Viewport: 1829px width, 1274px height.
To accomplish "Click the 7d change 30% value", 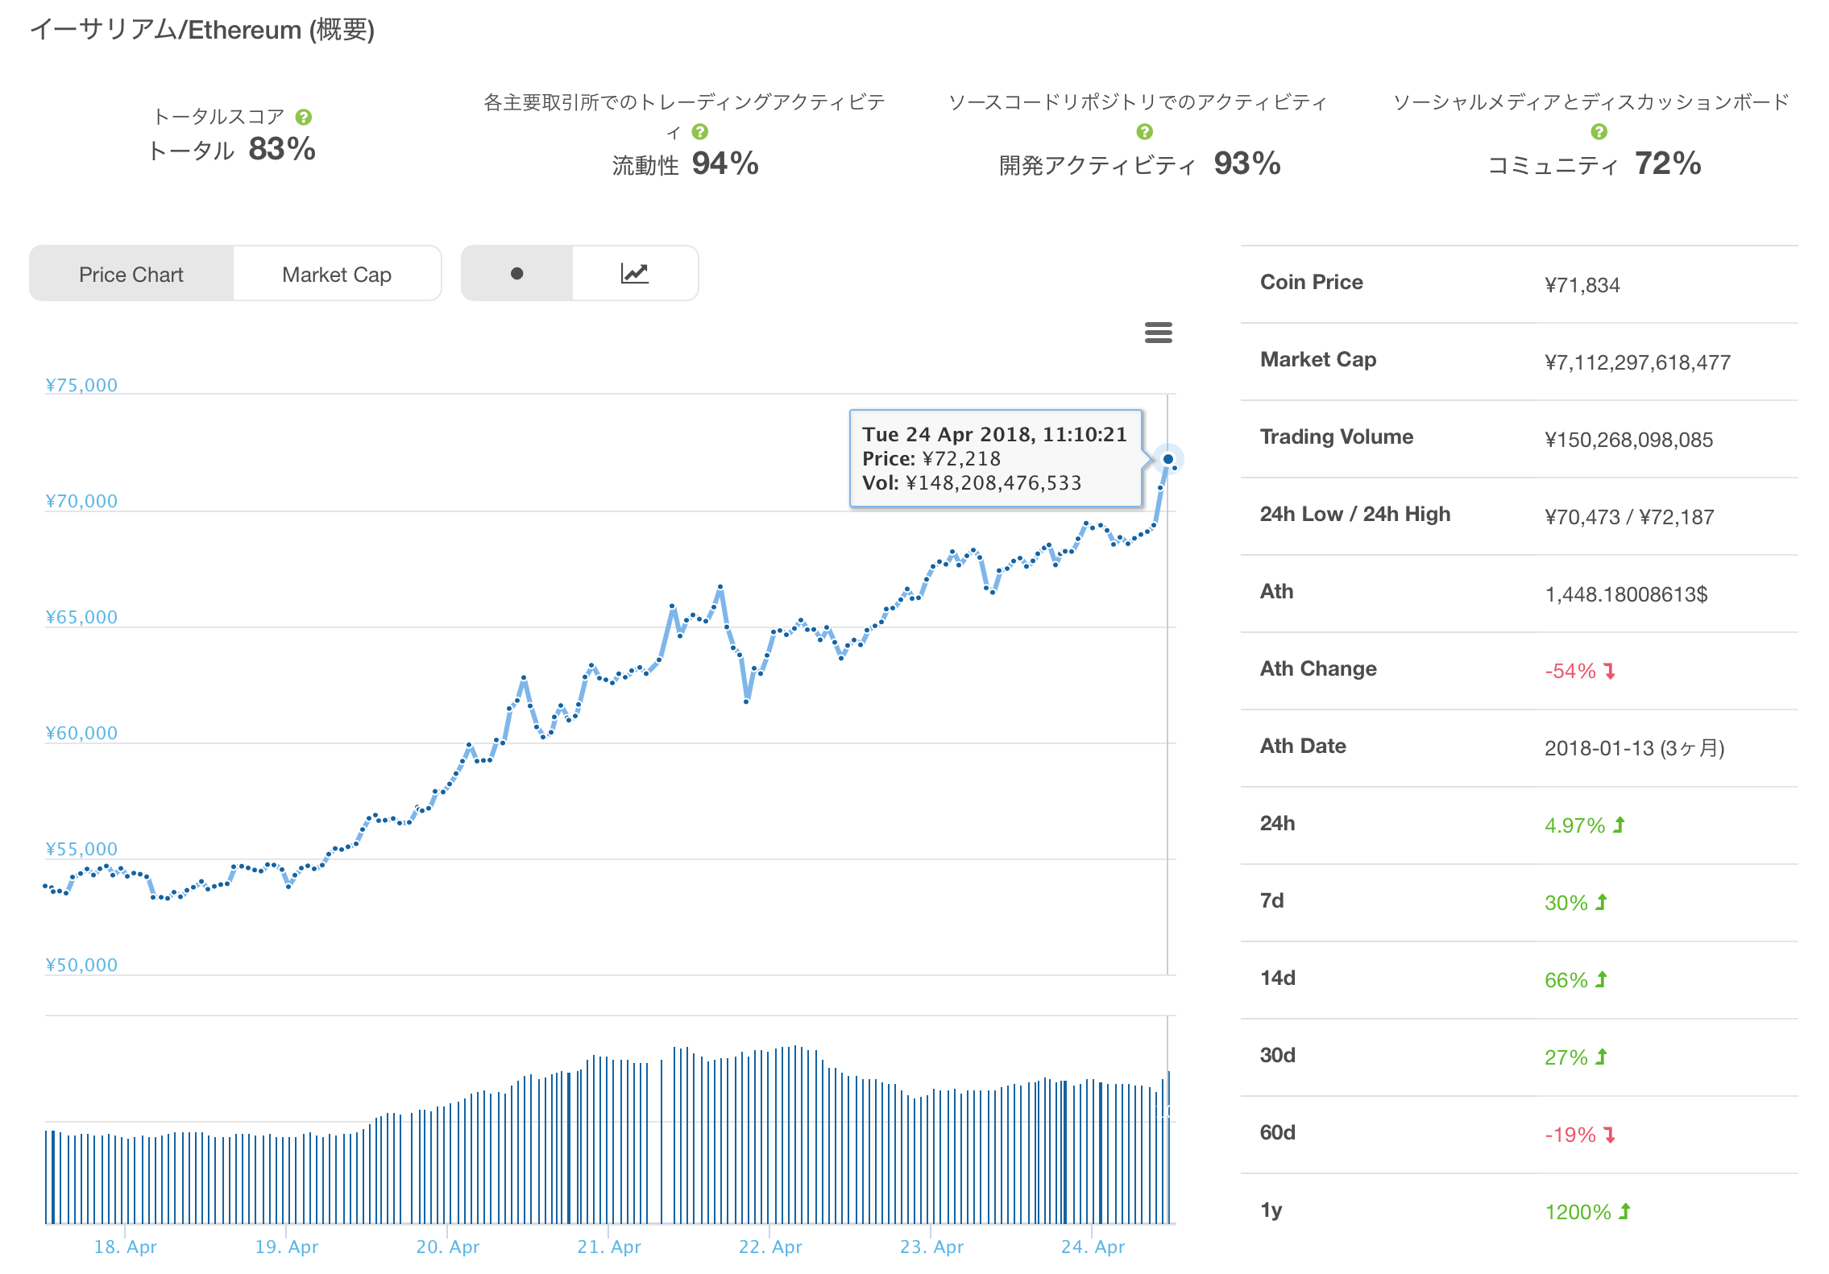I will (x=1576, y=903).
